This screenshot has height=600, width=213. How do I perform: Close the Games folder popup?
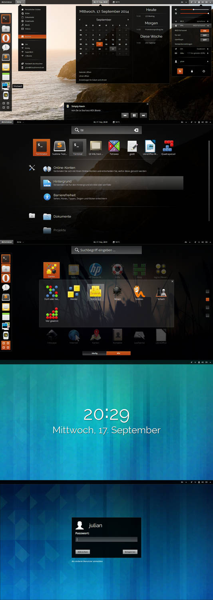(x=173, y=282)
